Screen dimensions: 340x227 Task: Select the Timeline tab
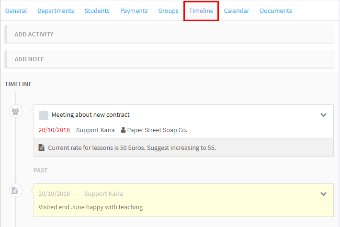pos(201,11)
